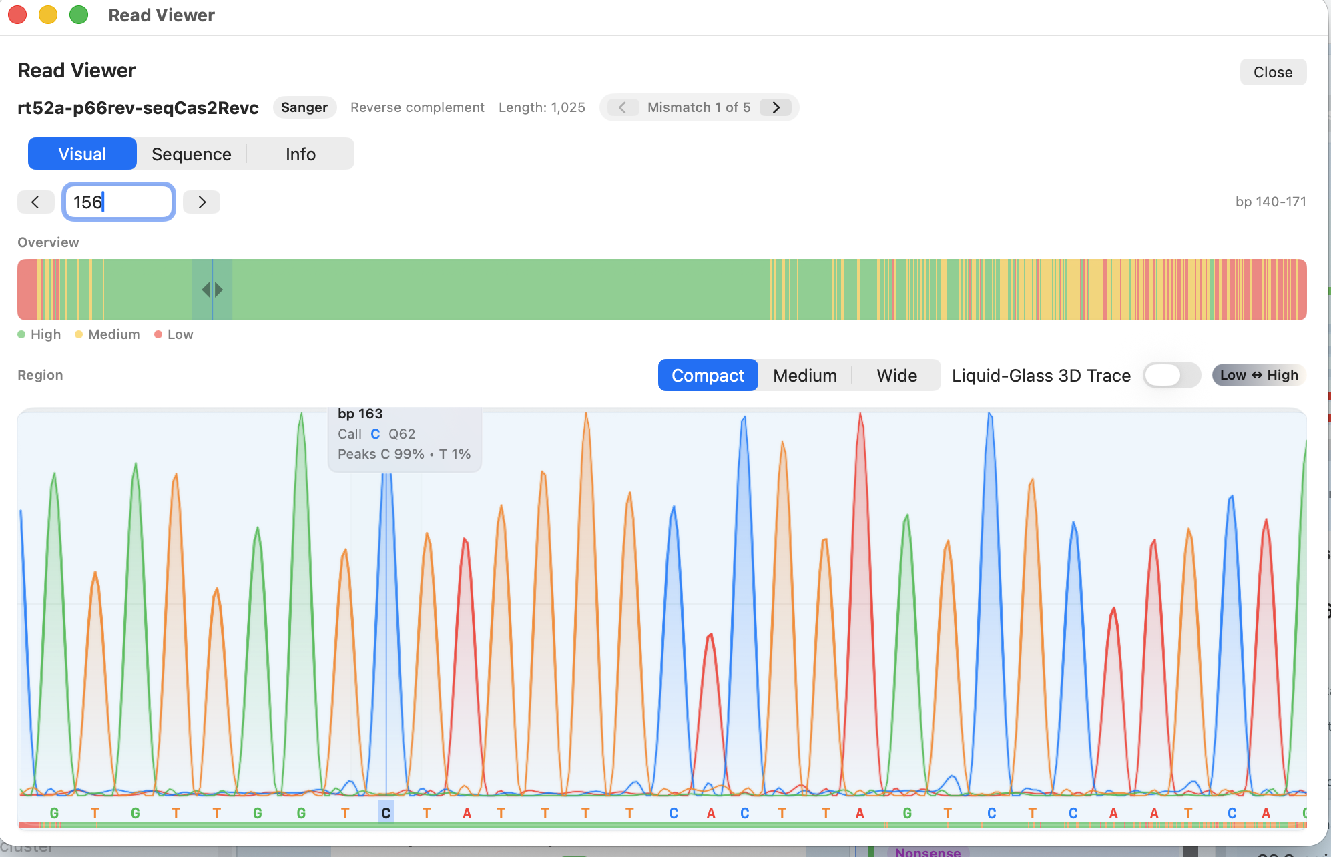Click the Low ↔ High badge
This screenshot has height=857, width=1331.
pos(1258,375)
